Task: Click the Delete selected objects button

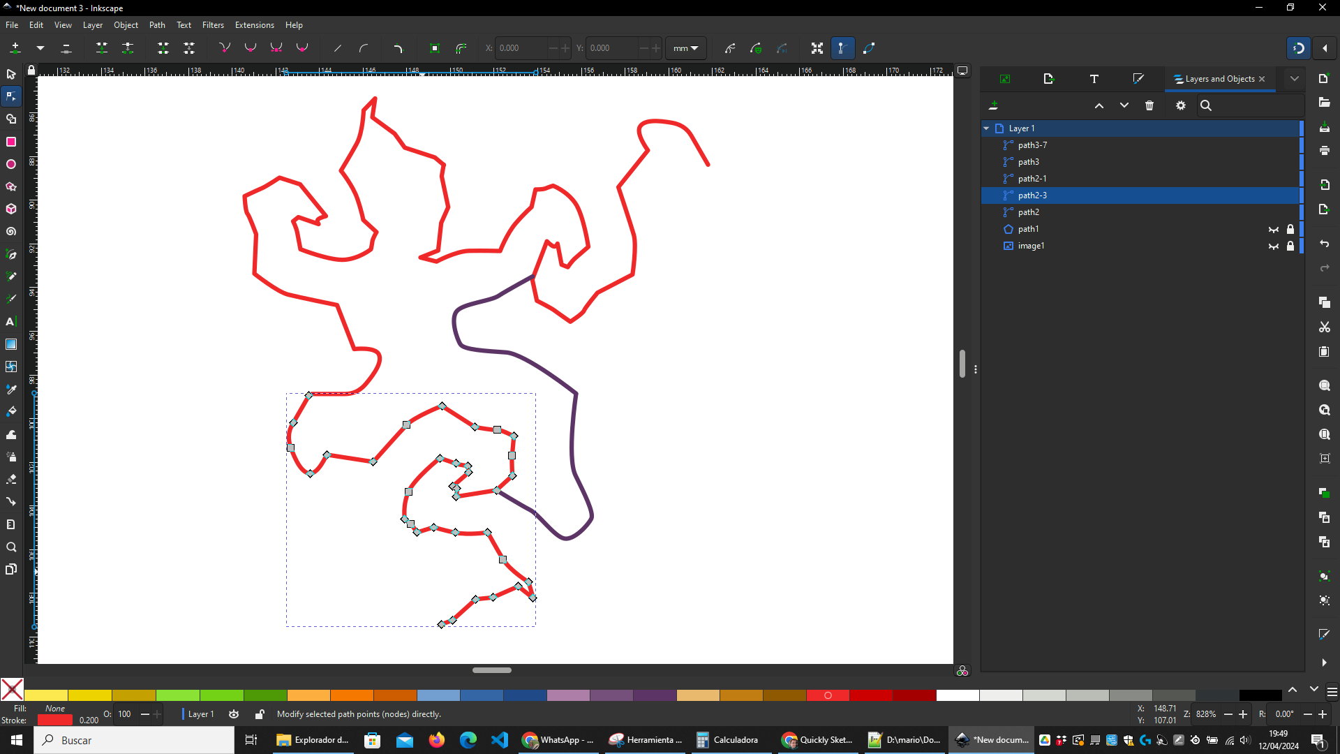Action: pyautogui.click(x=1149, y=105)
